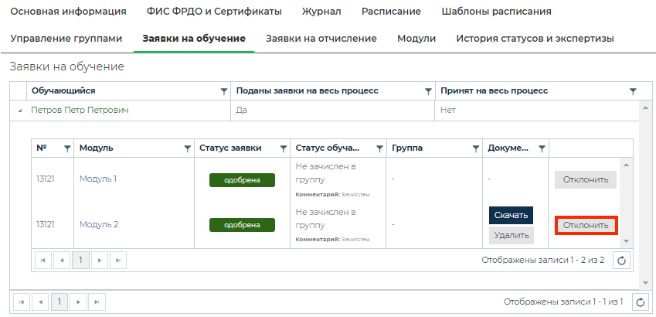Filter the Статус заявки column
The image size is (656, 317).
pos(283,148)
